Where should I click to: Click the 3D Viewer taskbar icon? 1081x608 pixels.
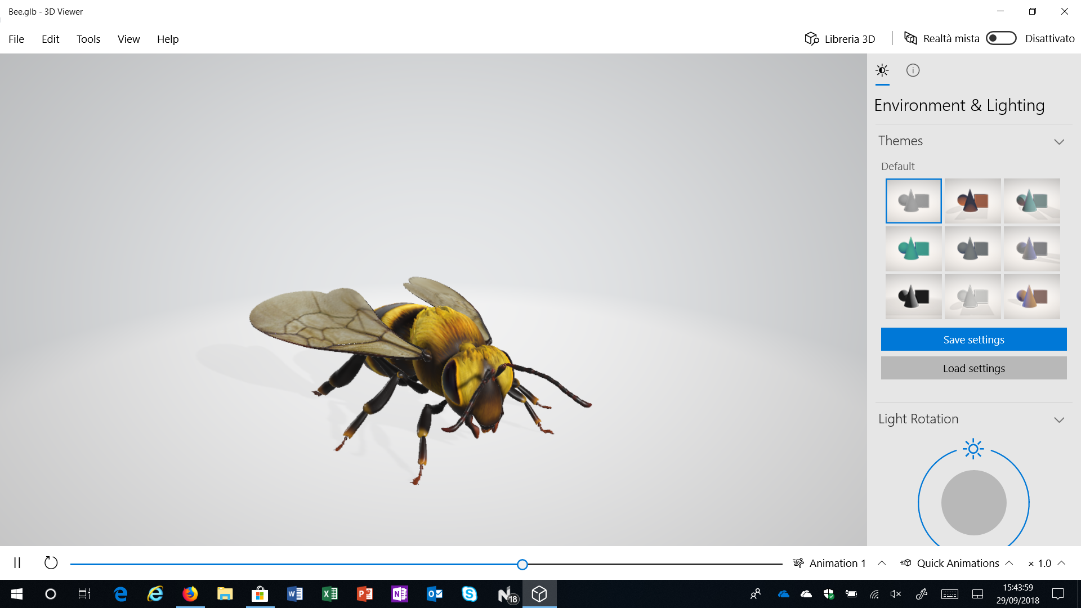(x=539, y=594)
